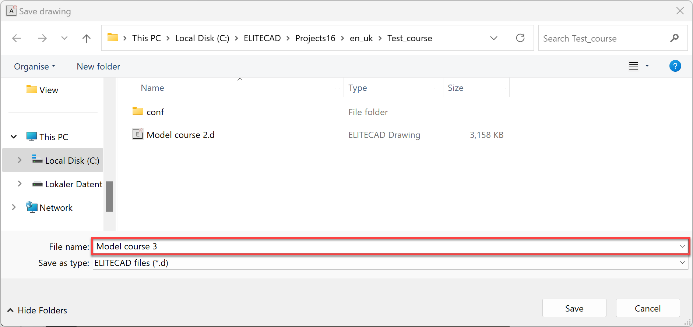Click the change view layout icon
This screenshot has width=693, height=327.
(x=633, y=66)
